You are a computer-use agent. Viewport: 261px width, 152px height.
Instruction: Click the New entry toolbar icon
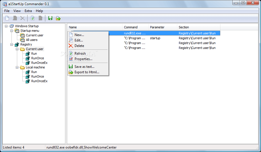(x=7, y=18)
